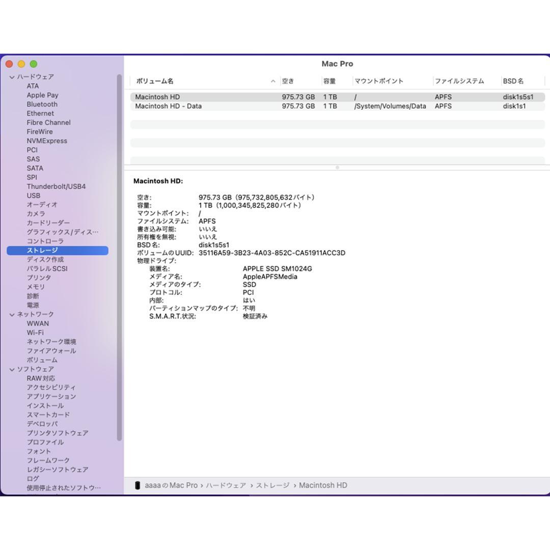Viewport: 550px width, 550px height.
Task: Select ATA in the sidebar
Action: click(33, 86)
